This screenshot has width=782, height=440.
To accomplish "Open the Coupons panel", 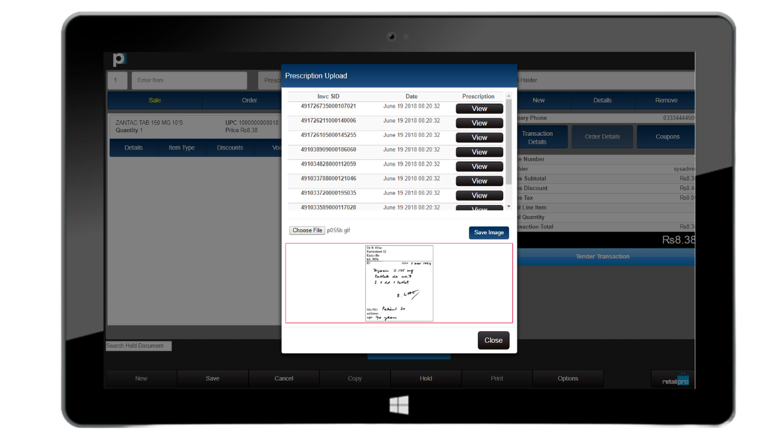I will point(667,137).
